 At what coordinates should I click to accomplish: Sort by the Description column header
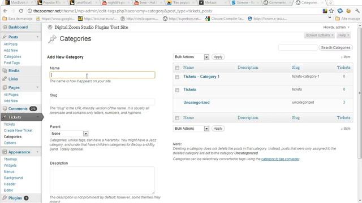tap(248, 68)
